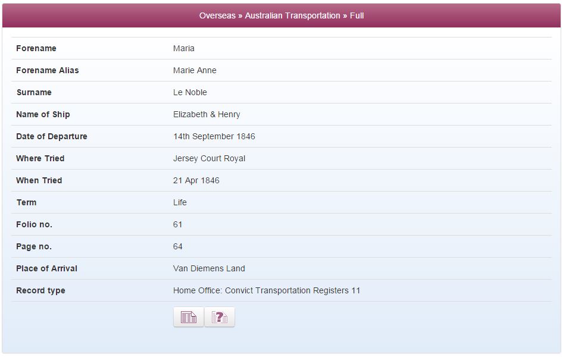The width and height of the screenshot is (563, 357).
Task: Open the document listing icon button
Action: 189,317
